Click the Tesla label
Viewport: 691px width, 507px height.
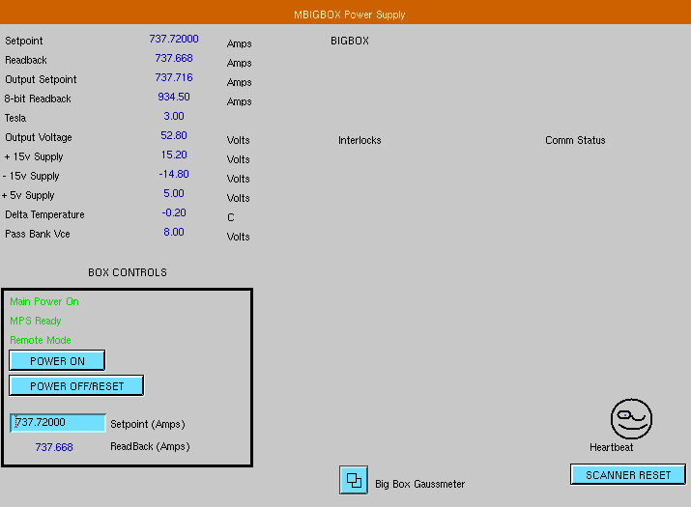pos(15,119)
